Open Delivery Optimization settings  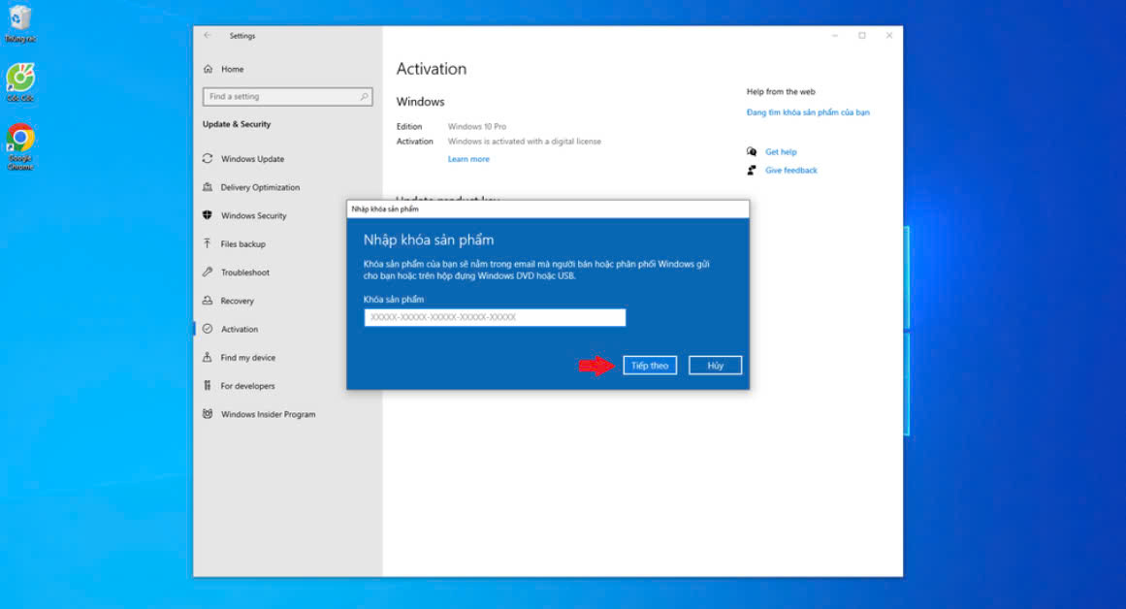coord(260,187)
